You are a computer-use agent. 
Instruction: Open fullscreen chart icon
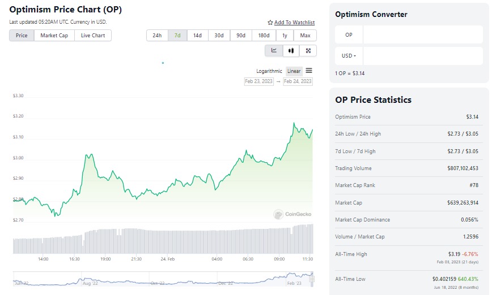click(308, 51)
